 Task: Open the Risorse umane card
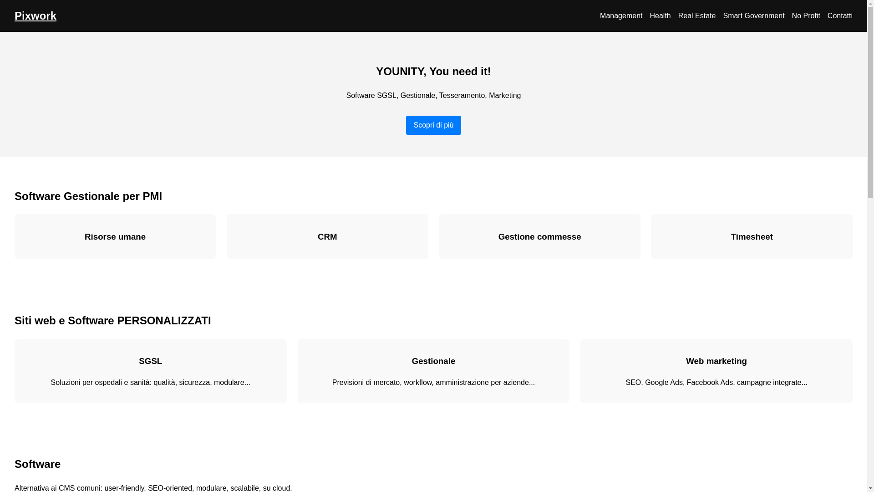tap(115, 237)
